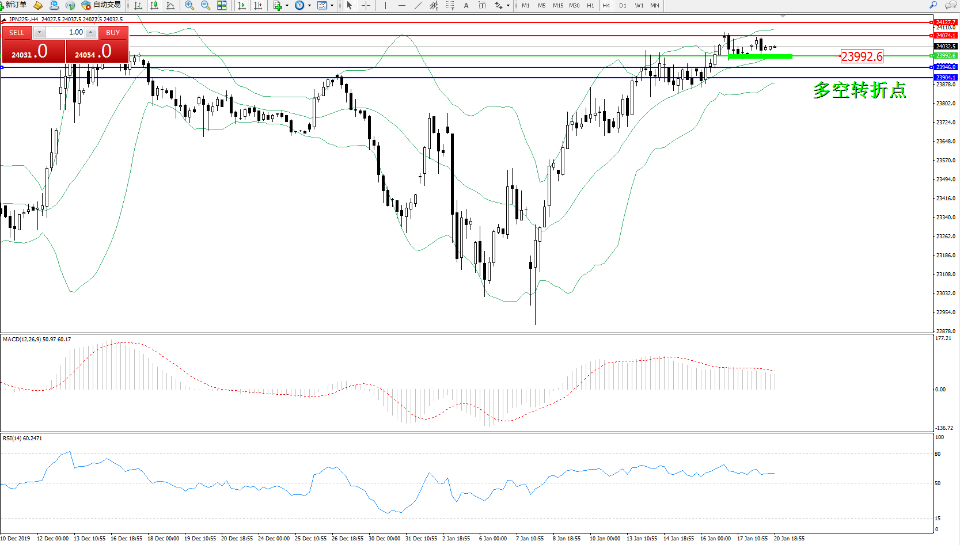Switch chart to candlestick mode
The height and width of the screenshot is (545, 960).
pyautogui.click(x=154, y=5)
